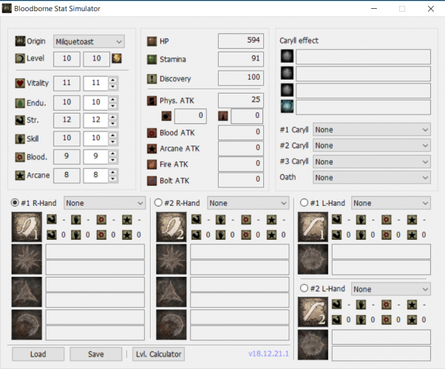The image size is (445, 369).
Task: Click the Skill hand icon in stats
Action: (20, 139)
